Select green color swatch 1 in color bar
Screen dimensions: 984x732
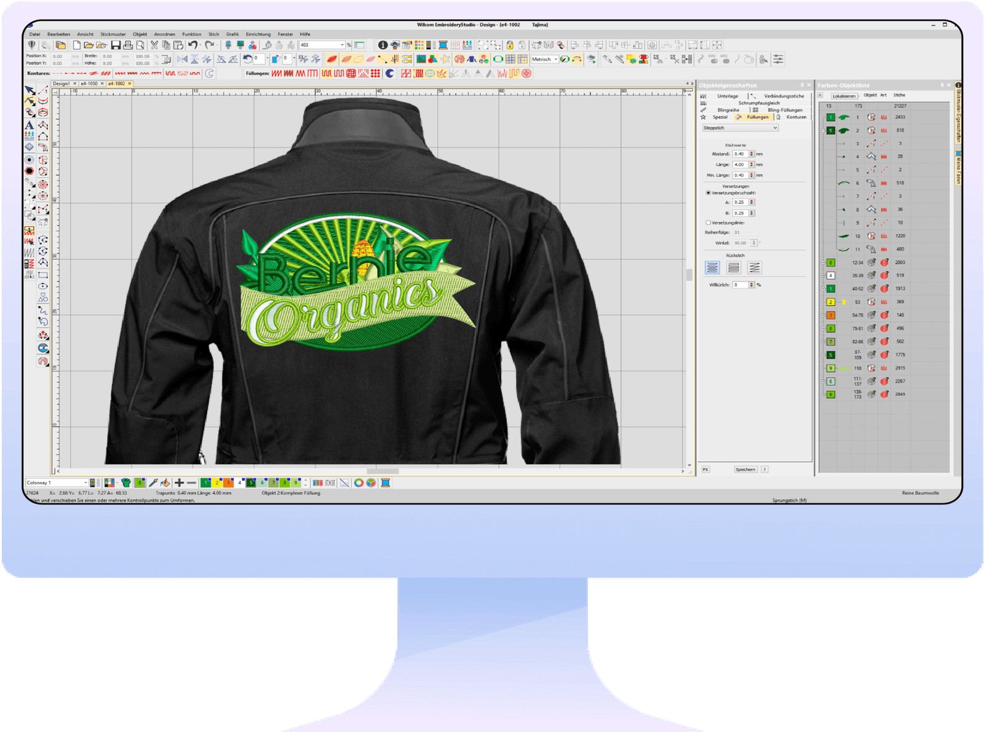[206, 482]
